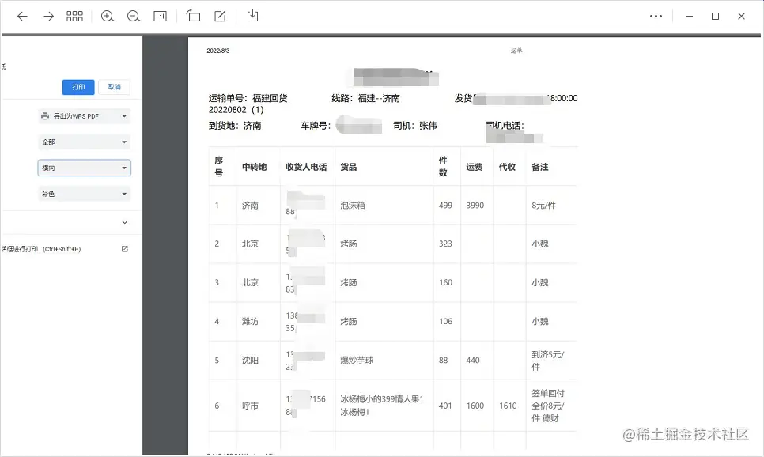Click the 备注 column header
Viewport: 764px width, 457px height.
[540, 167]
